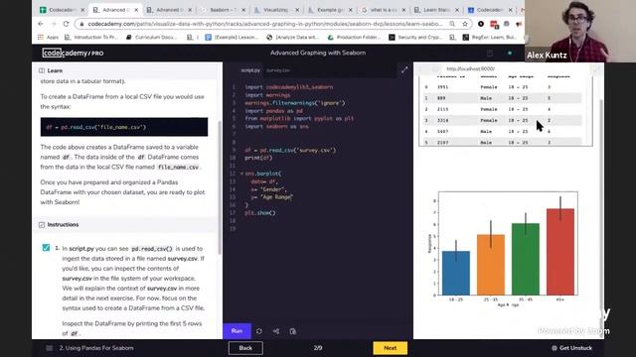Bookmark page with the star icon
The width and height of the screenshot is (636, 357).
465,24
